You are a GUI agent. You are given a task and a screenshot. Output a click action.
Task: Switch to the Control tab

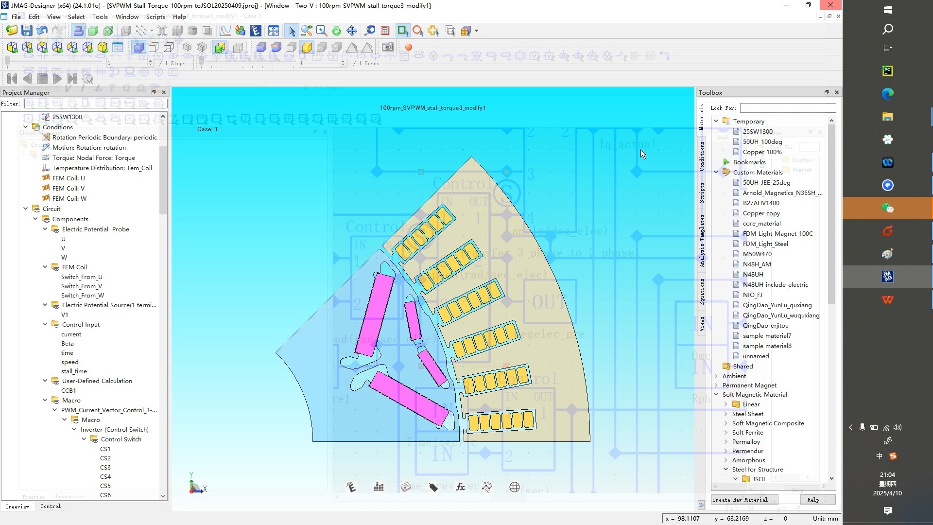[51, 506]
